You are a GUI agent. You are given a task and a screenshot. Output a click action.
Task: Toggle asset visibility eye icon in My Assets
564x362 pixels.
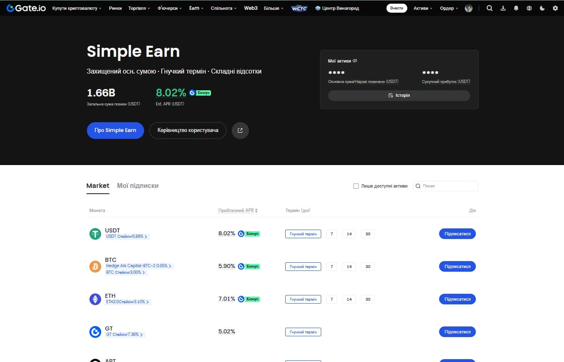click(355, 61)
